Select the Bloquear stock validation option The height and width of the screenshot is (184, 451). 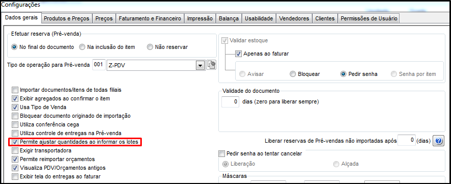click(x=305, y=74)
